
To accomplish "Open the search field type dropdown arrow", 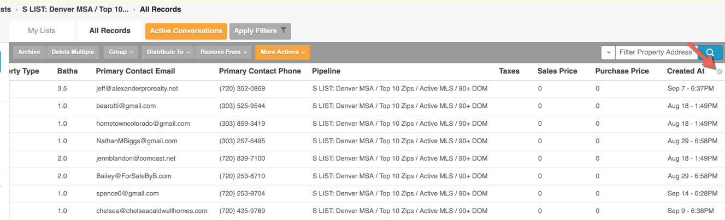I will [x=608, y=52].
